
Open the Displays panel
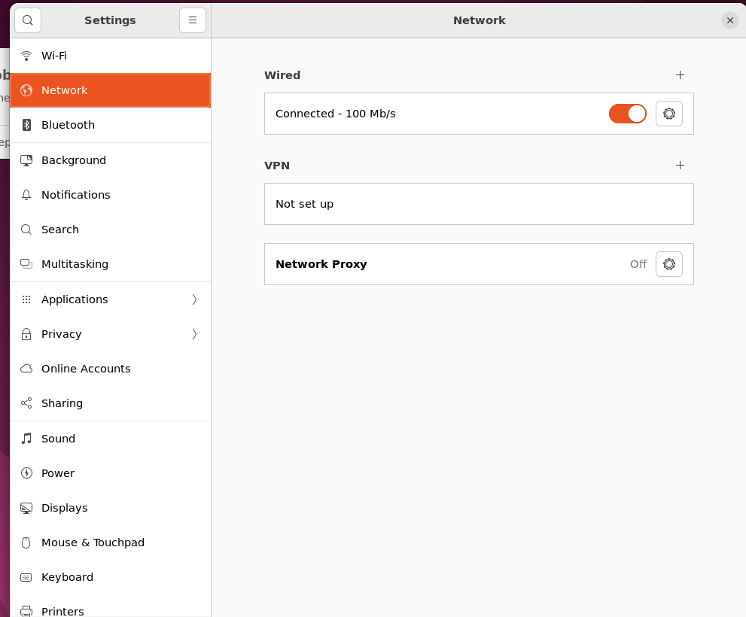tap(111, 508)
